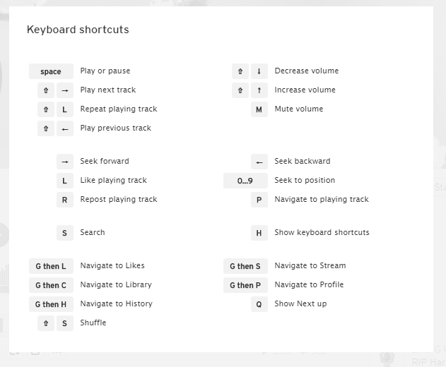Click the S key beside Search
The image size is (446, 367).
coord(64,233)
